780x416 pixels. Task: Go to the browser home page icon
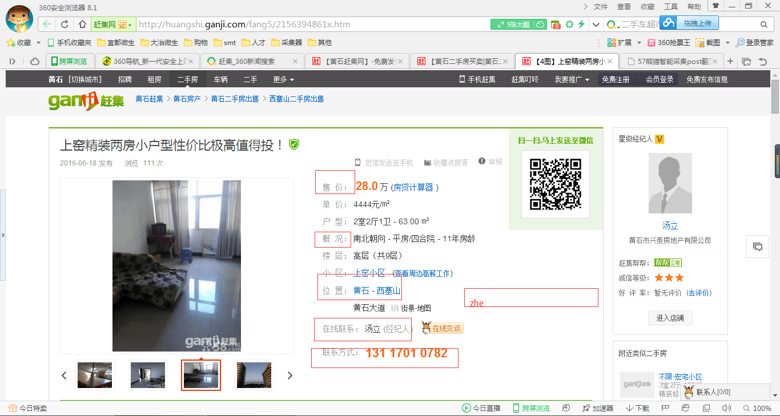[82, 25]
